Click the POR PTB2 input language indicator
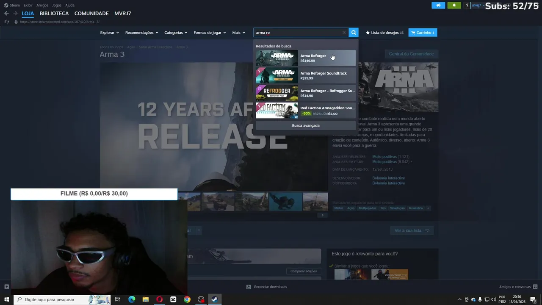Image resolution: width=542 pixels, height=305 pixels. [x=502, y=299]
